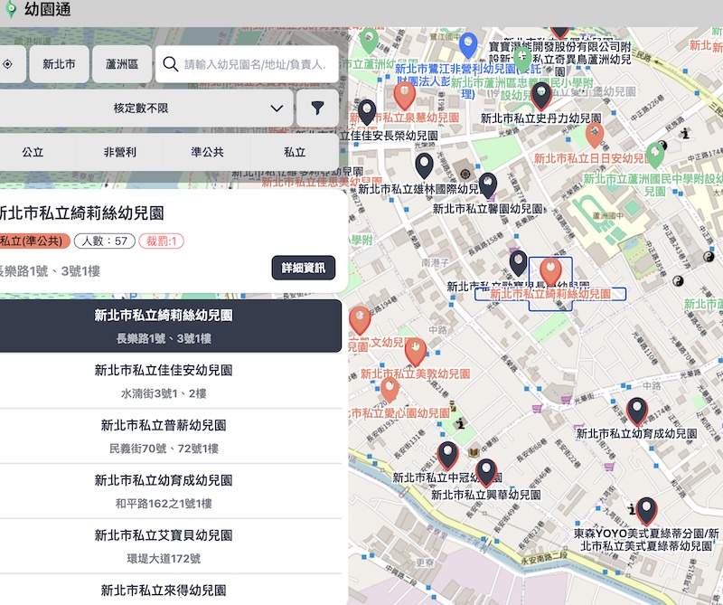Screen dimensions: 723x605
Task: Click the 幼園通 pin logo
Action: point(12,11)
